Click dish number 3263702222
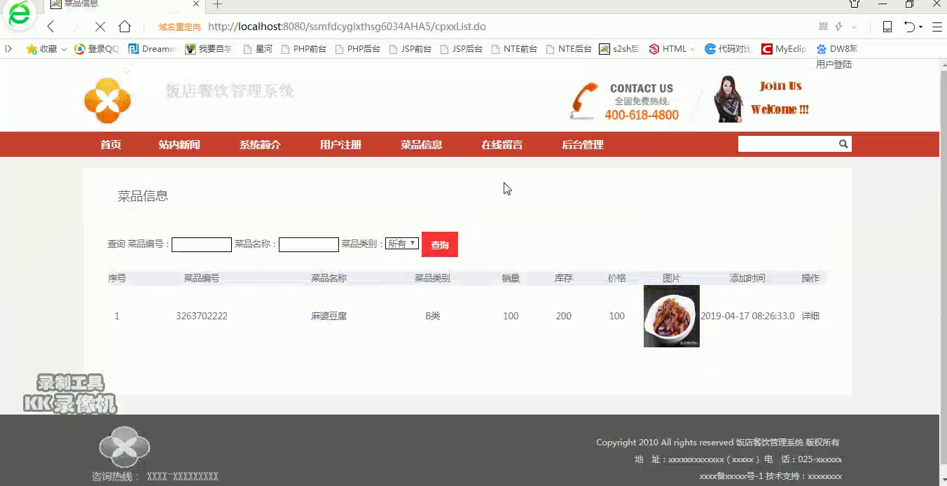This screenshot has height=486, width=947. tap(202, 316)
